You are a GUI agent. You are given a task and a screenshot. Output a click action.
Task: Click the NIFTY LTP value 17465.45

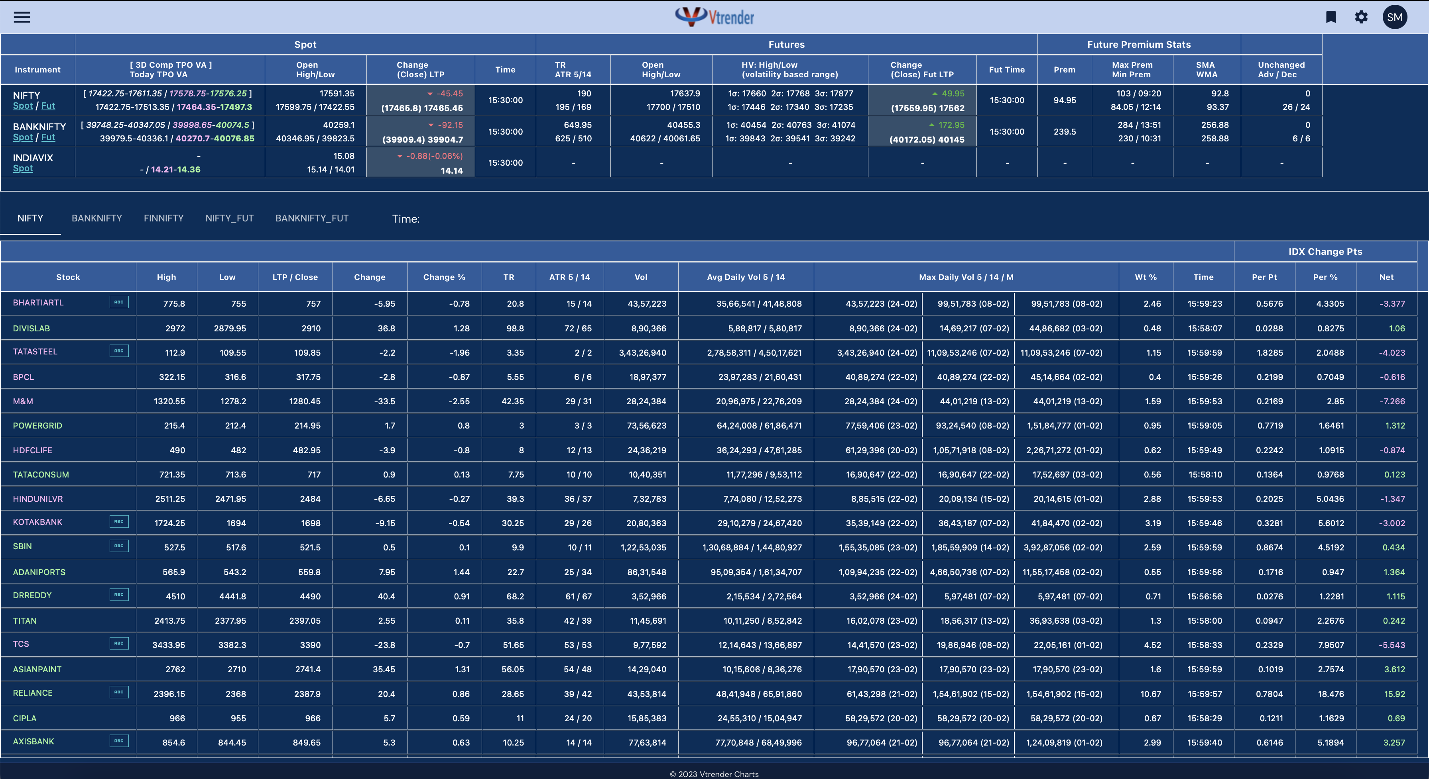coord(443,109)
